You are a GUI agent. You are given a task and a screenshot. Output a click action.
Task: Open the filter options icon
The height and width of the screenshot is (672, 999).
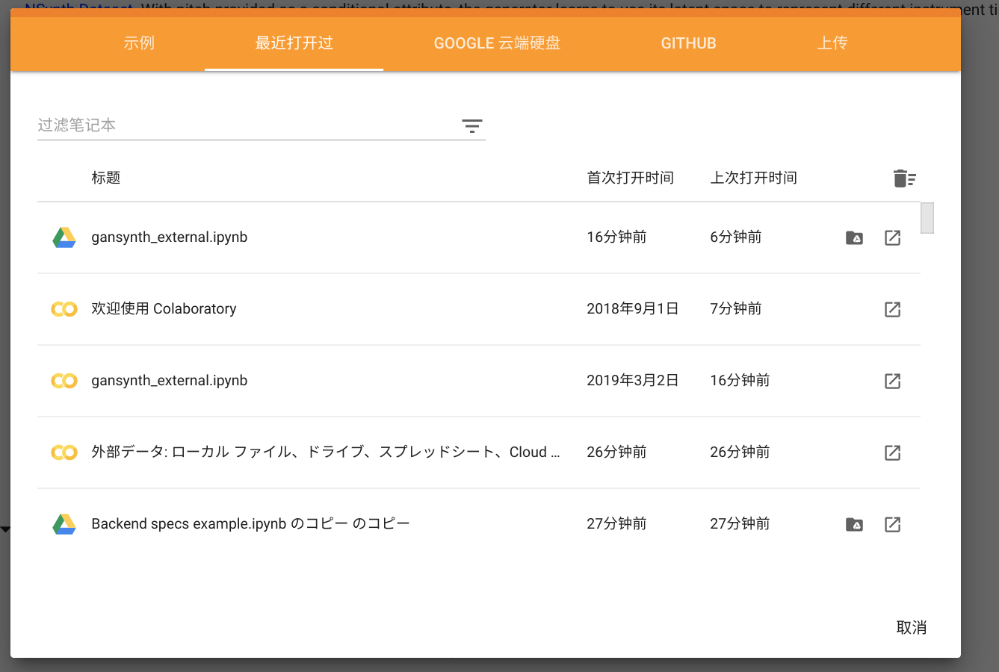[471, 125]
